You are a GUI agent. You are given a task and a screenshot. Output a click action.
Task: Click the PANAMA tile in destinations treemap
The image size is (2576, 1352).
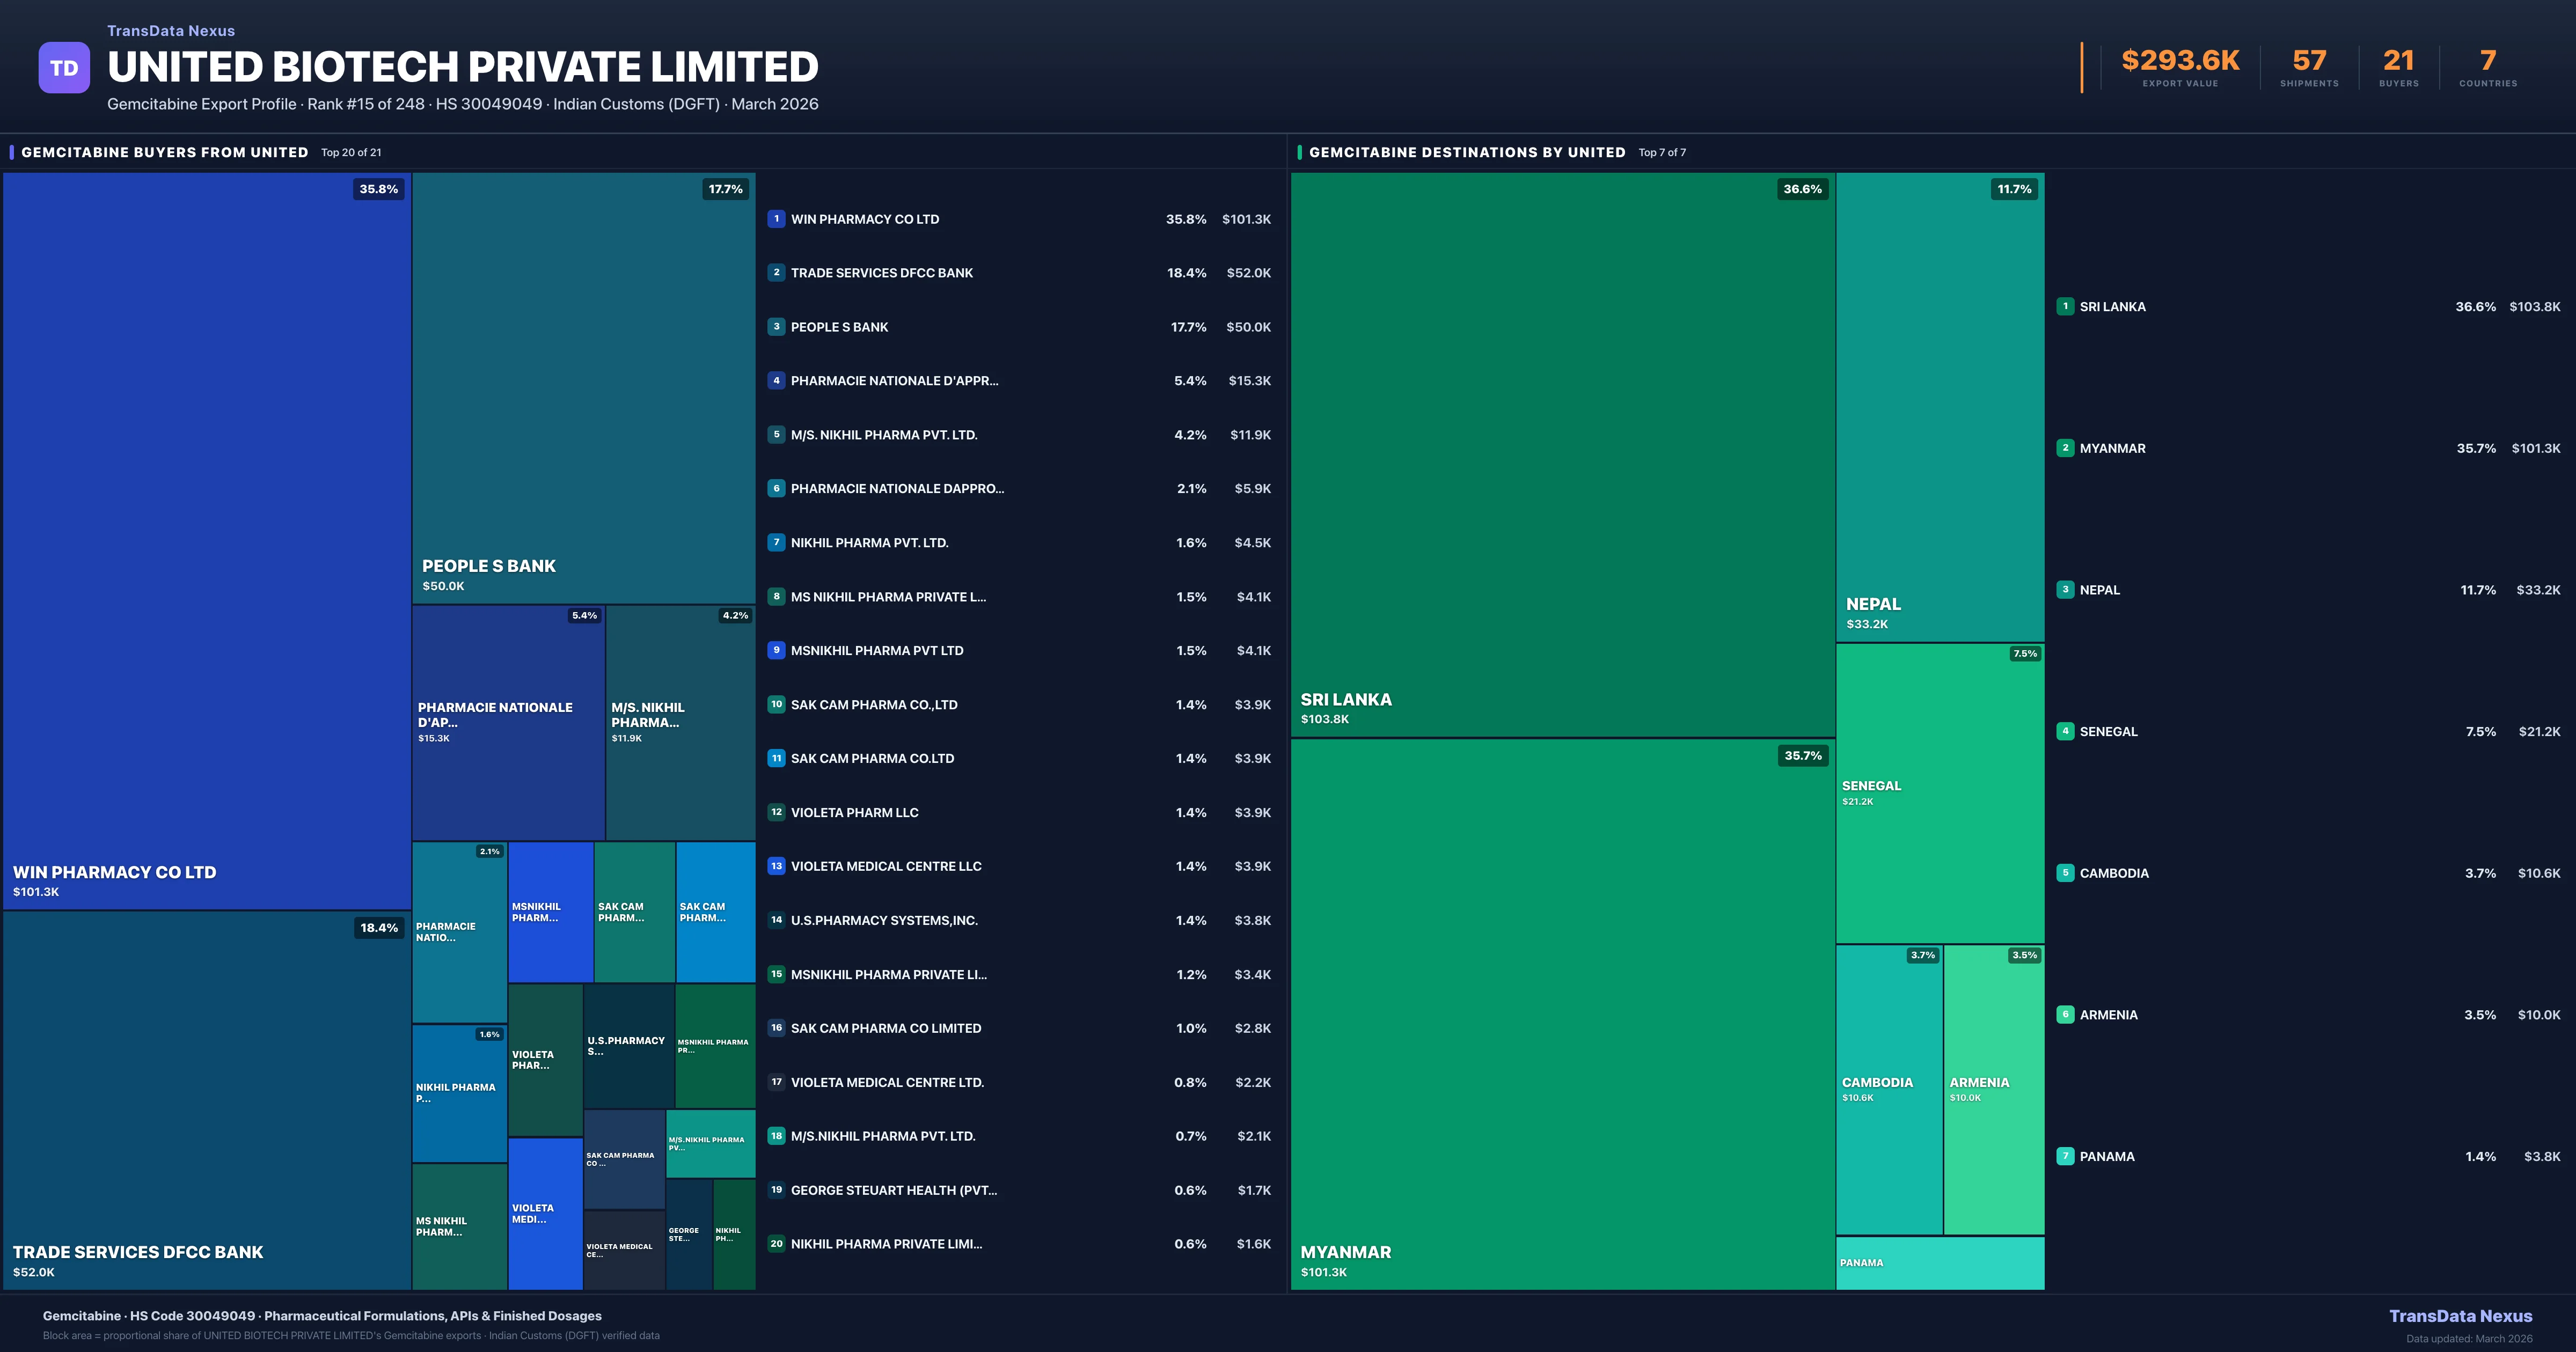1939,1263
